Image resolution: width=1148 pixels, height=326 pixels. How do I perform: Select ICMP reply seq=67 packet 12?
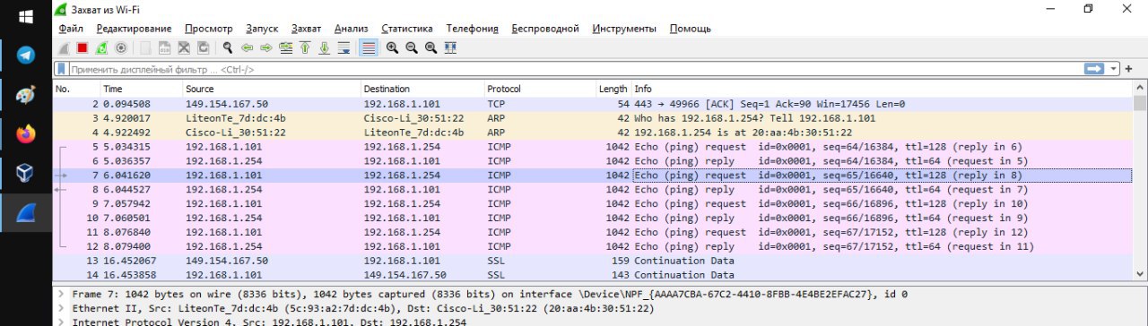(x=592, y=246)
